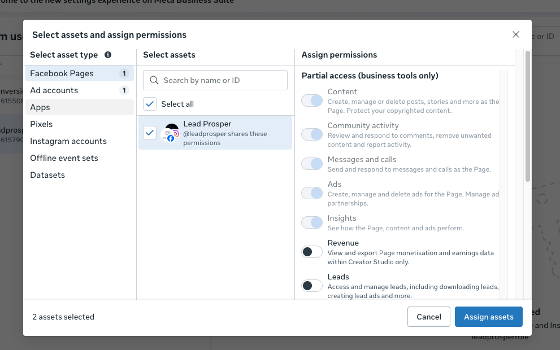Click the Lead Prosper page avatar
The height and width of the screenshot is (350, 560).
(x=171, y=133)
